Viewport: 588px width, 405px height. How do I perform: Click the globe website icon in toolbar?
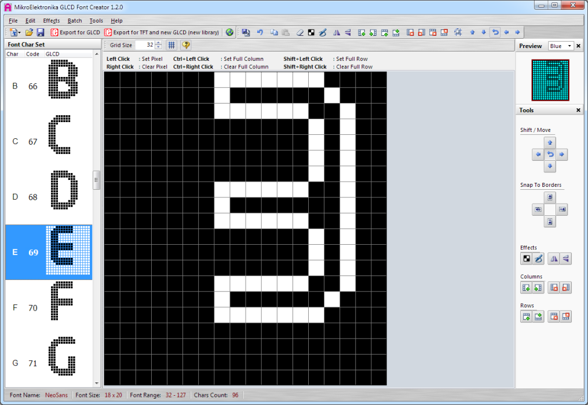click(229, 32)
